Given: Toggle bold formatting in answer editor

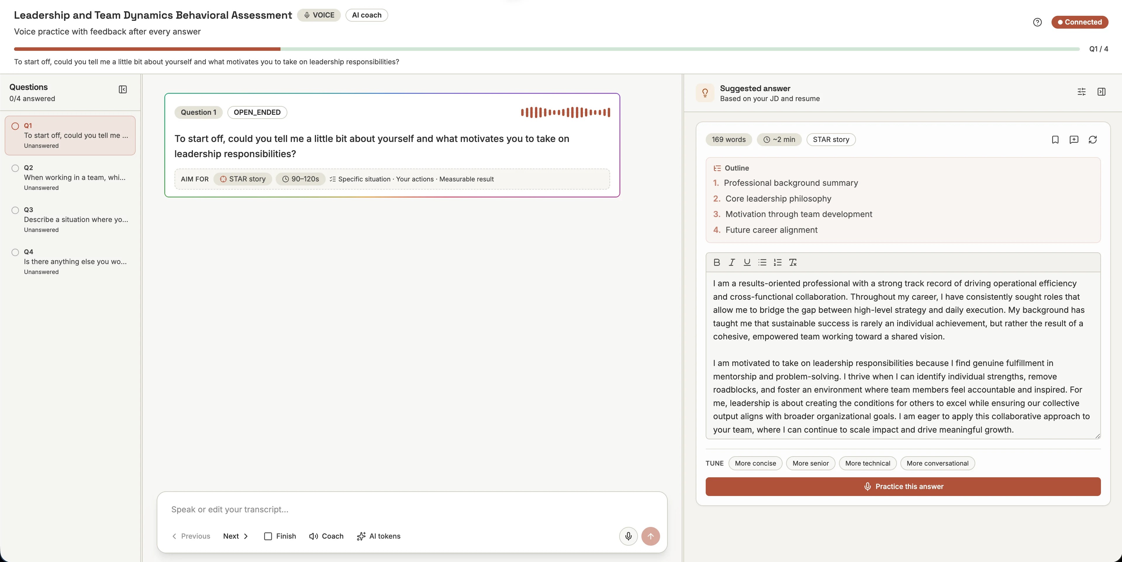Looking at the screenshot, I should pyautogui.click(x=717, y=262).
